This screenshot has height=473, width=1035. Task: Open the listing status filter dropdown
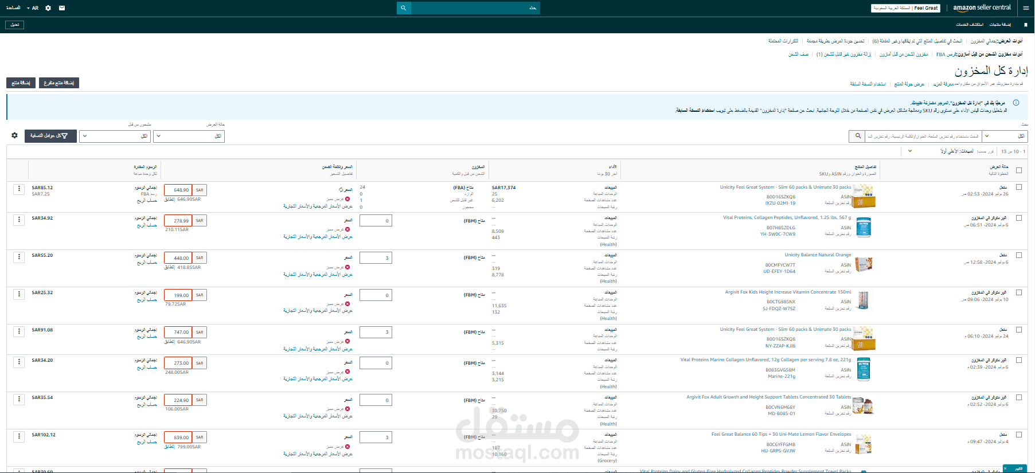tap(189, 136)
